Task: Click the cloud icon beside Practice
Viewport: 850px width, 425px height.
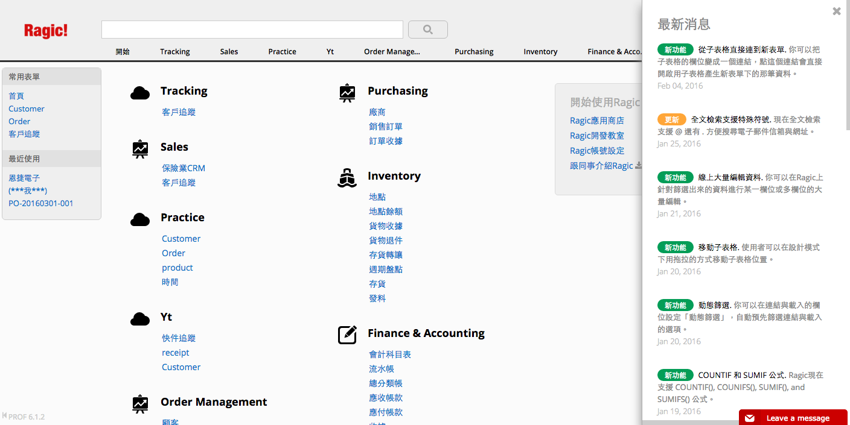Action: 140,219
